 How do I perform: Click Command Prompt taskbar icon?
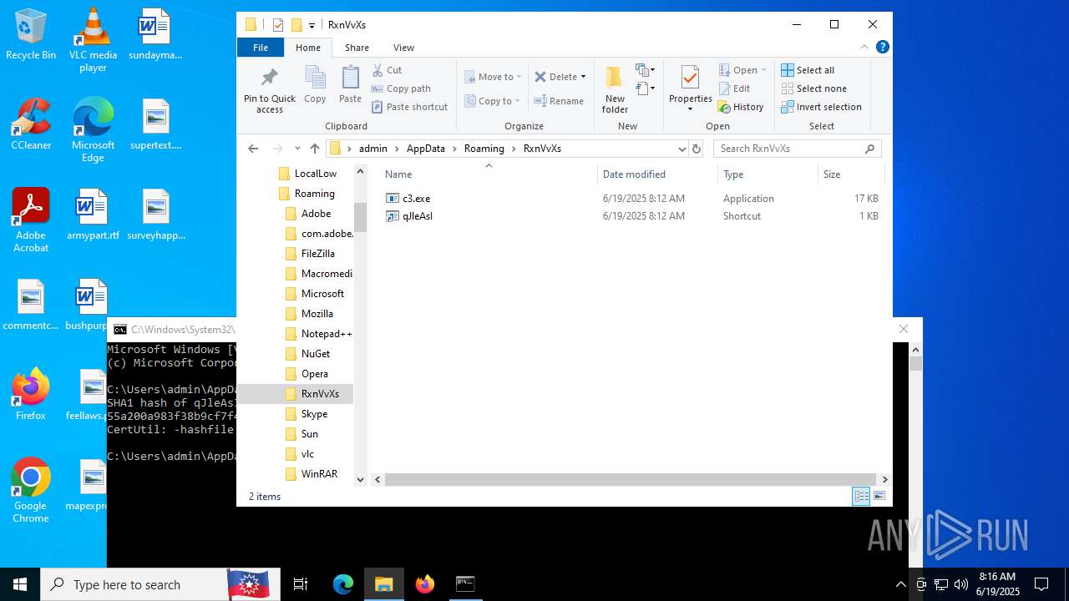465,584
